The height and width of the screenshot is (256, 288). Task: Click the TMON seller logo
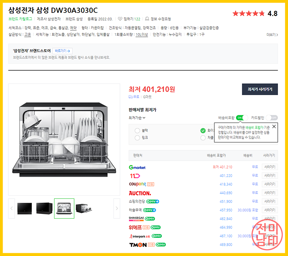click(138, 245)
